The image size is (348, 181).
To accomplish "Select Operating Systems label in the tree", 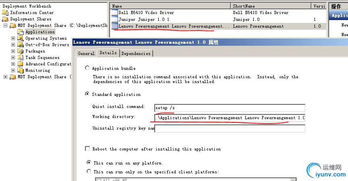I will coord(46,38).
